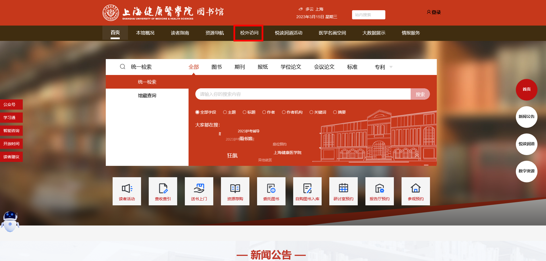This screenshot has height=261, width=546.
Task: Open the 资源导航 navigation menu
Action: (x=215, y=33)
